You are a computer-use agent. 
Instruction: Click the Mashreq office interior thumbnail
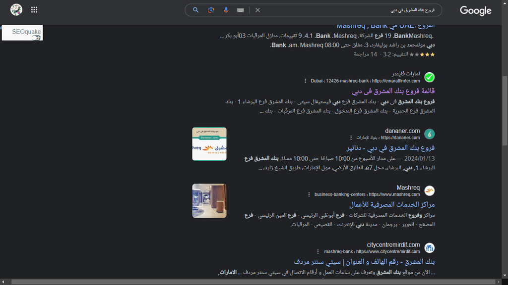[209, 201]
